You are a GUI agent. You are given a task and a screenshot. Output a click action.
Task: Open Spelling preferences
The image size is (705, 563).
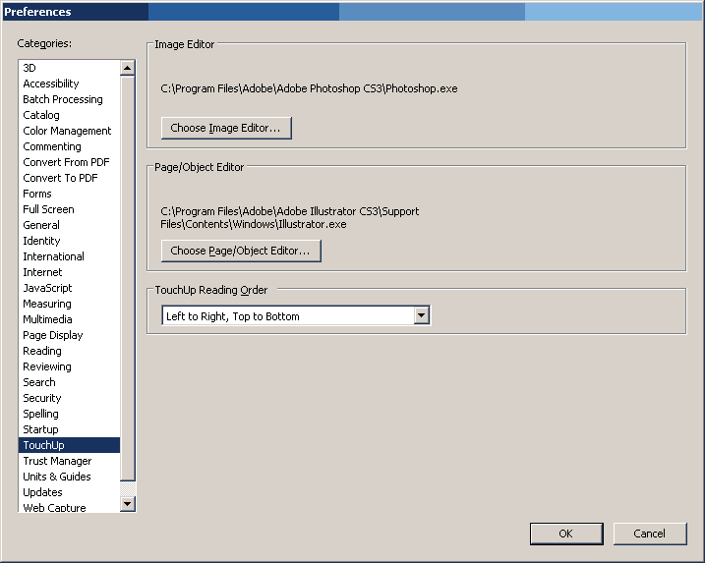(x=69, y=414)
